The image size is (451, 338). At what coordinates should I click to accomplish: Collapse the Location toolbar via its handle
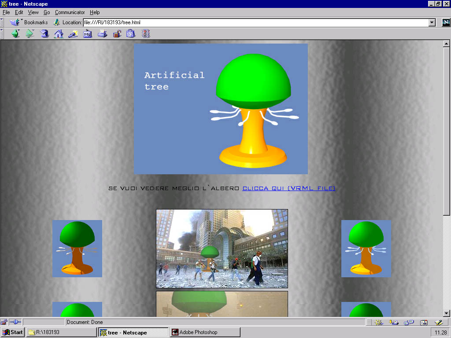point(2,22)
